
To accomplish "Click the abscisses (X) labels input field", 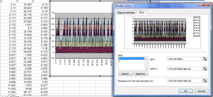I will pyautogui.click(x=185, y=81).
